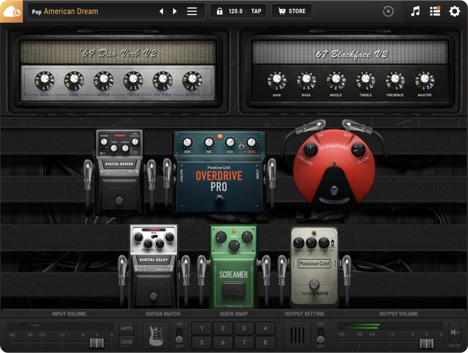Go to the next preset arrow
Screen dimensions: 468x353
[x=175, y=11]
